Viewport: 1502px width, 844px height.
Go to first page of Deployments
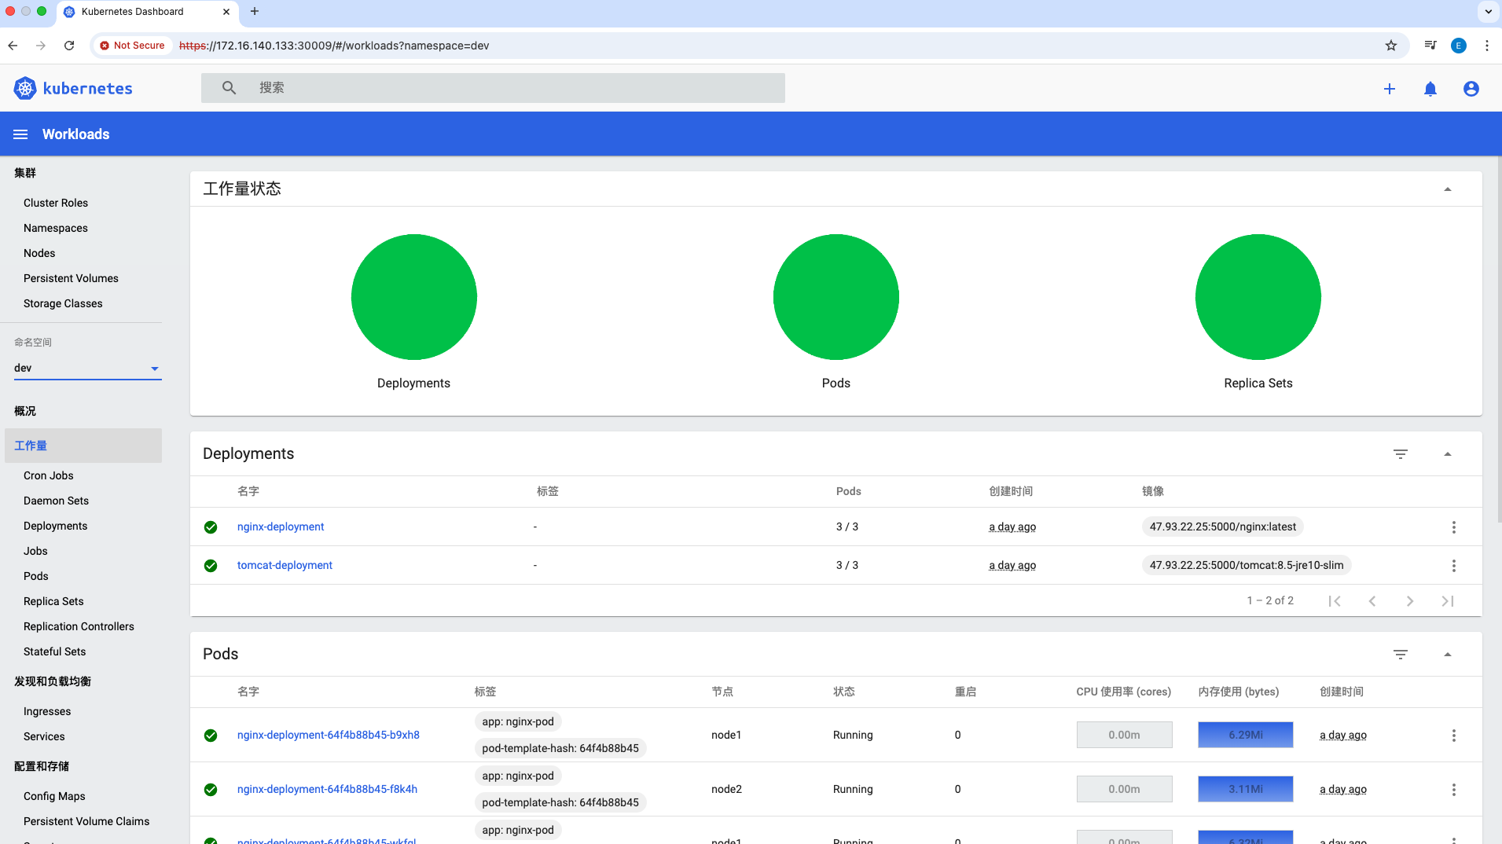pyautogui.click(x=1335, y=601)
